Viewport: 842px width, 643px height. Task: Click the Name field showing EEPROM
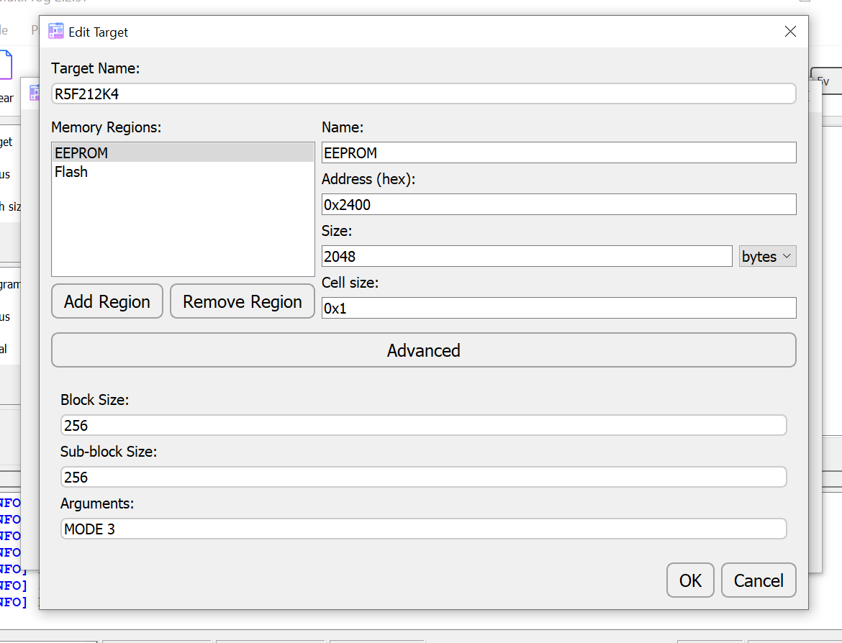click(558, 152)
